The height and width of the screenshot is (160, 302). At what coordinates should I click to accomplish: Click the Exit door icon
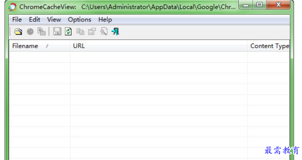click(x=116, y=32)
